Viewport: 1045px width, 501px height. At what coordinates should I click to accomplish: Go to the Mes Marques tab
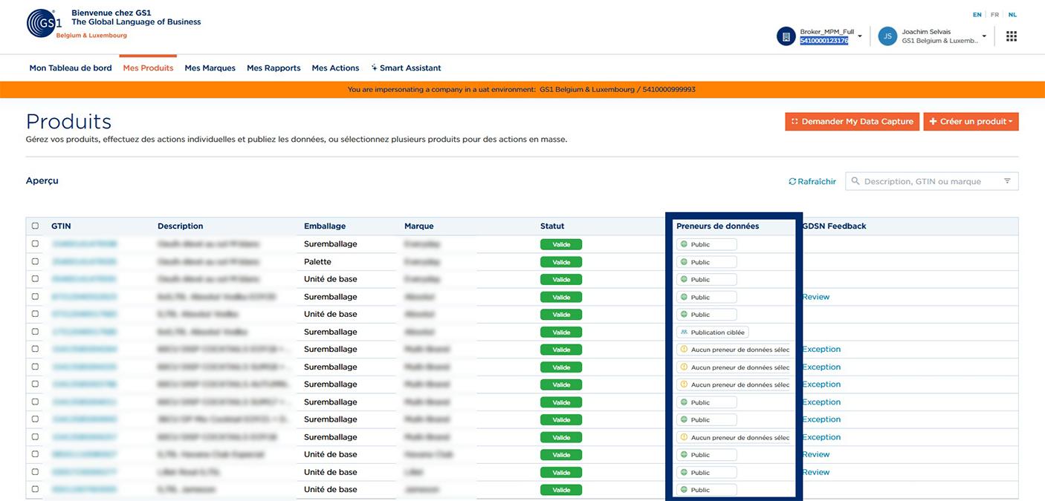pyautogui.click(x=210, y=68)
